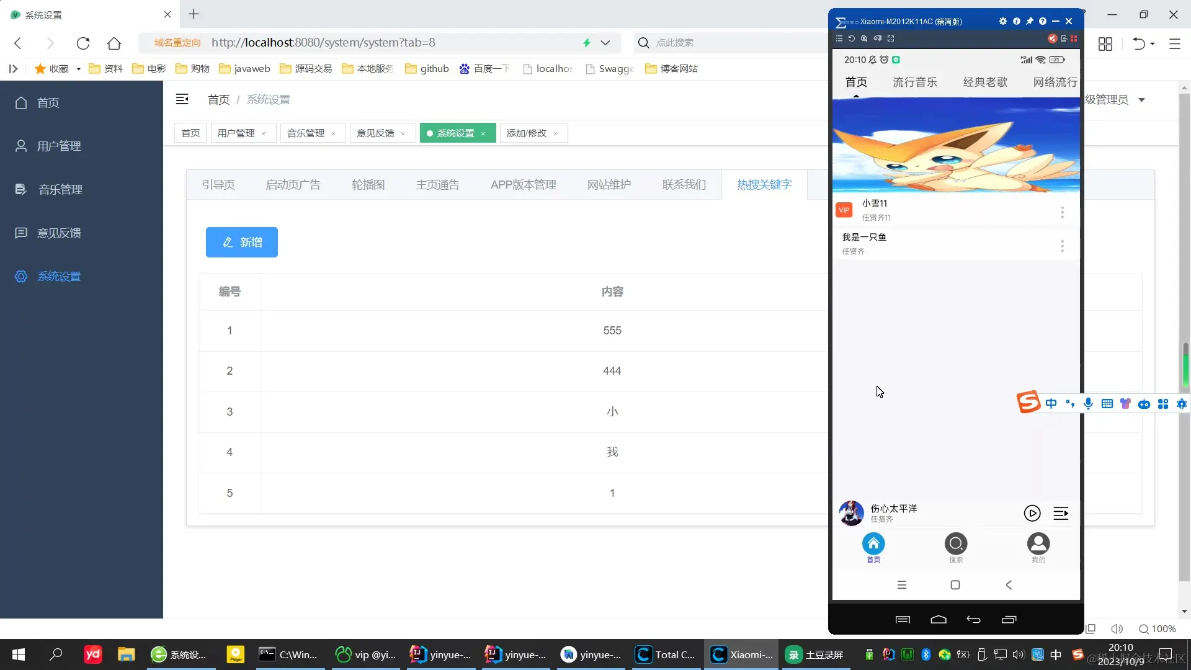
Task: Toggle the system volume speaker icon in tray
Action: 1018,654
